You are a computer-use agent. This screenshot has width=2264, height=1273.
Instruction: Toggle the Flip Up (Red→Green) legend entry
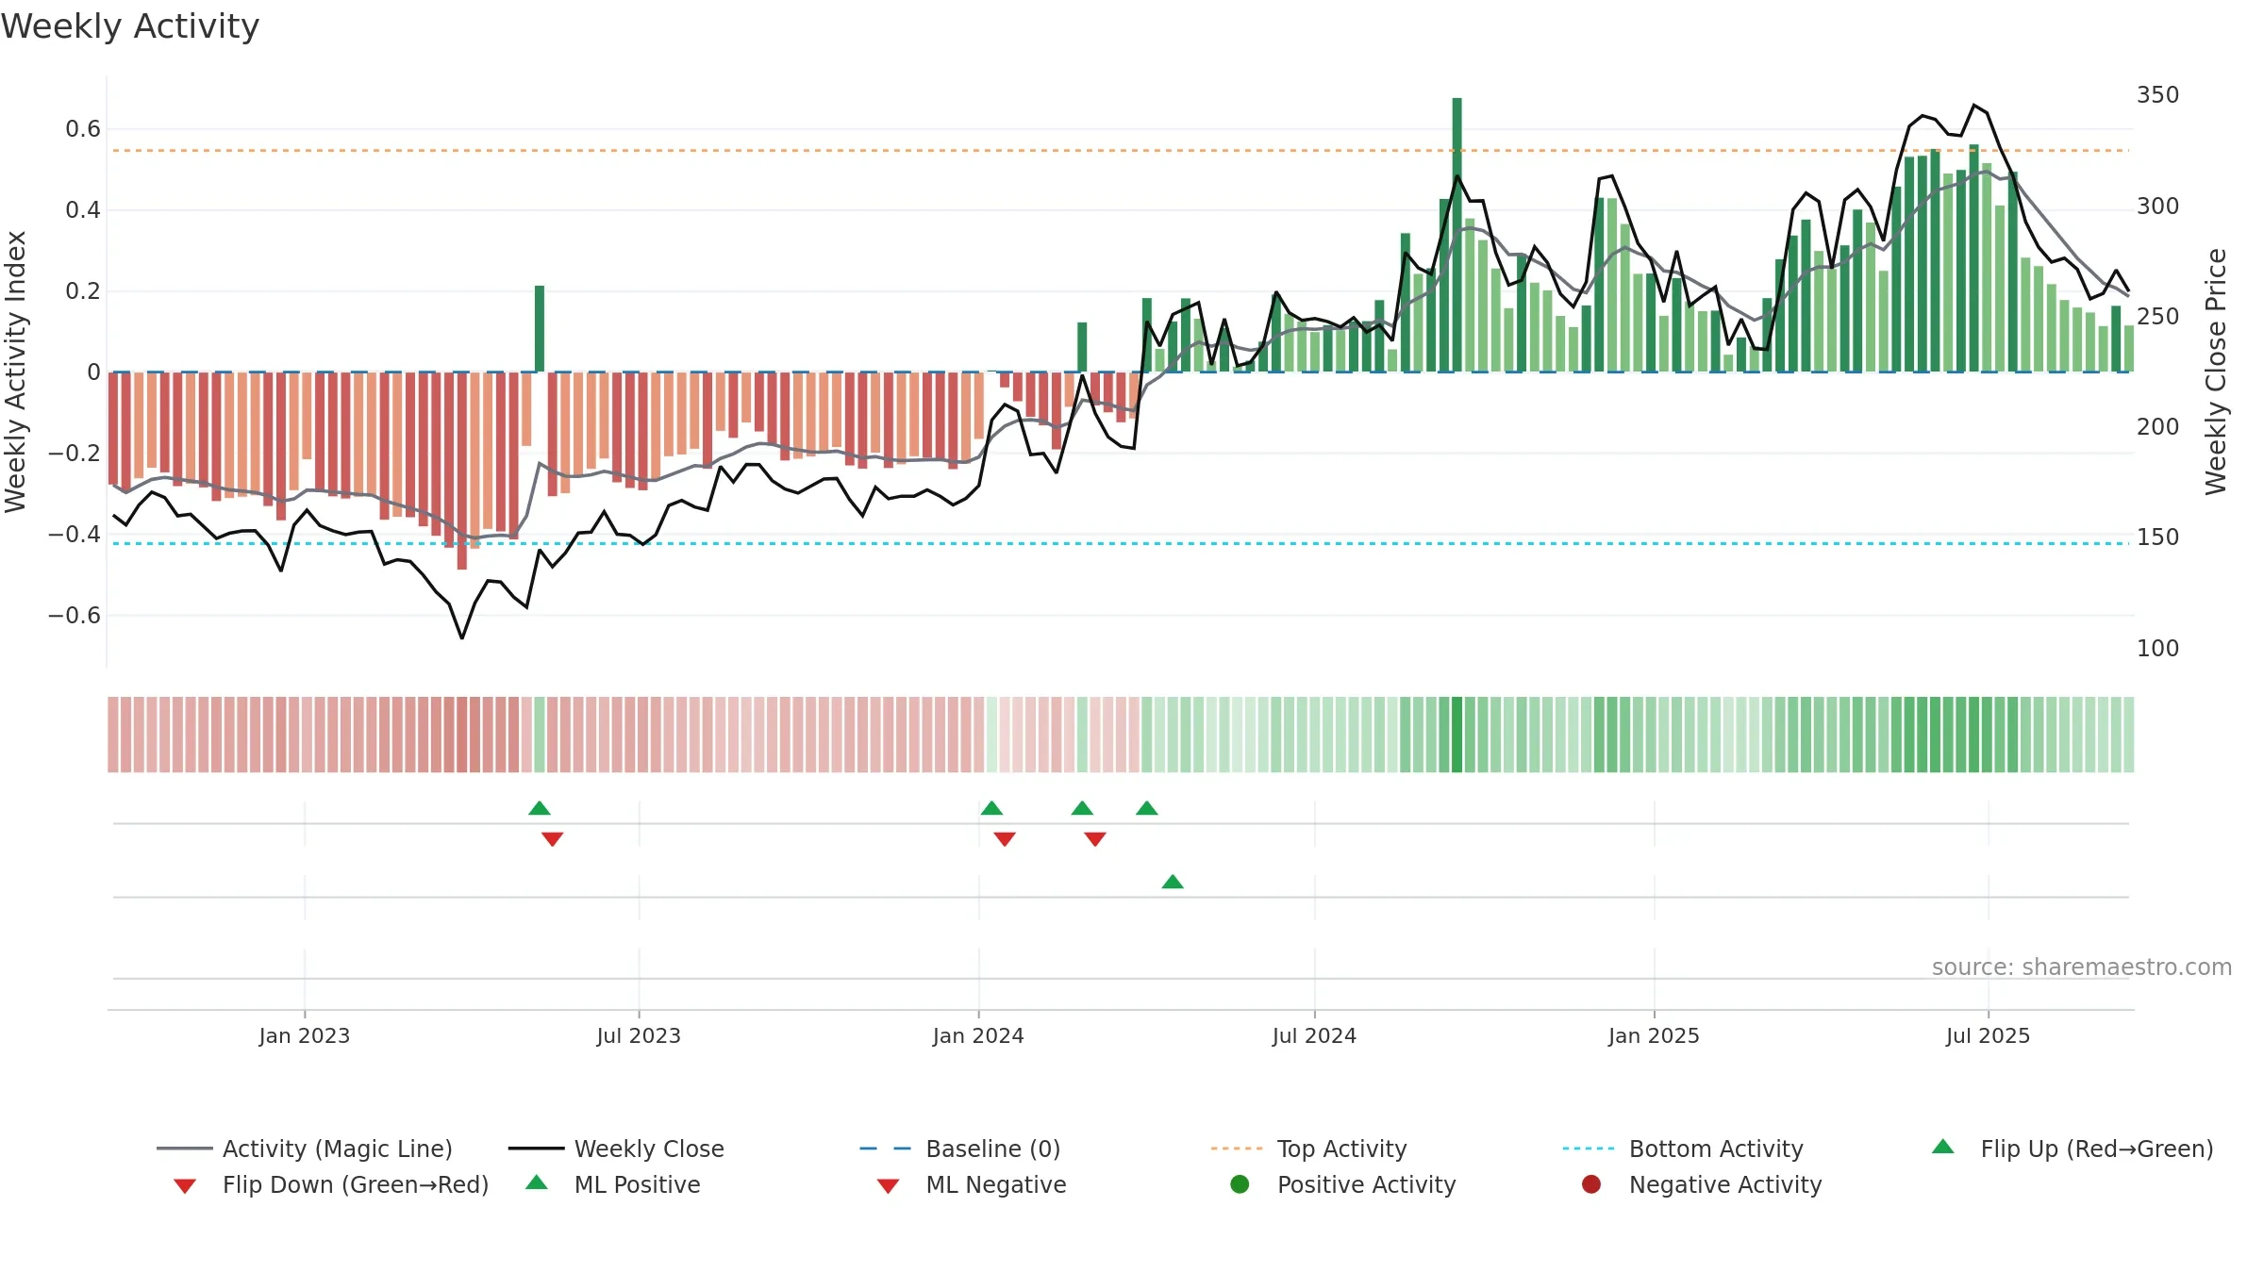(x=2073, y=1149)
